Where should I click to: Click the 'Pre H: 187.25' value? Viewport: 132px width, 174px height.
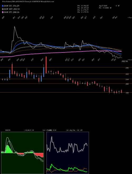click(x=83, y=8)
